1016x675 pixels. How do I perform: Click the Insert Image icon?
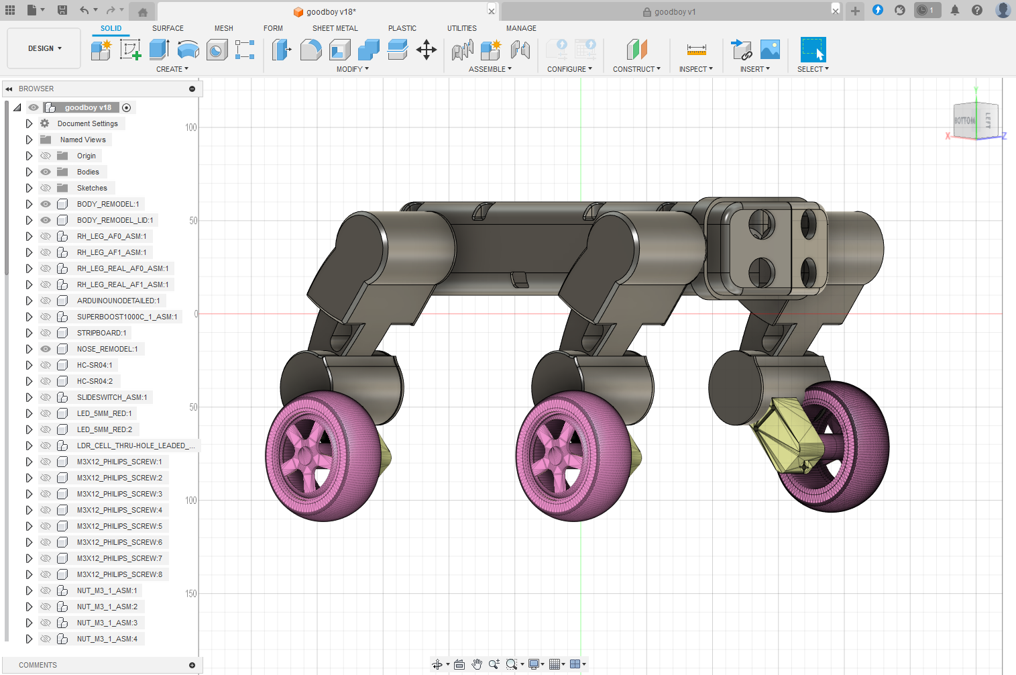pos(770,50)
